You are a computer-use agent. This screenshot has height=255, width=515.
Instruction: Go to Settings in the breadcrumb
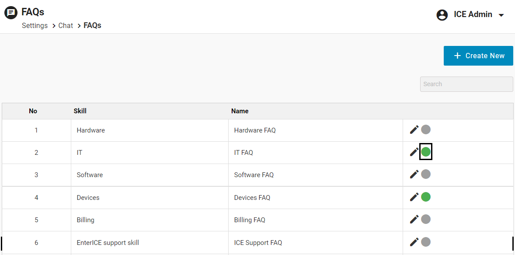click(35, 26)
